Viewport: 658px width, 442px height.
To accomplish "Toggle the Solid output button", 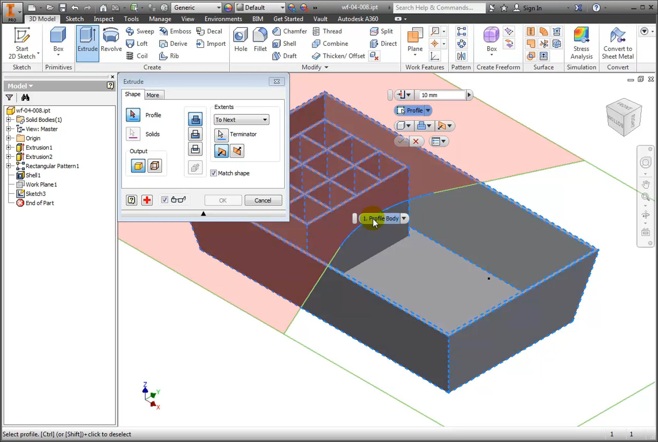I will 138,166.
